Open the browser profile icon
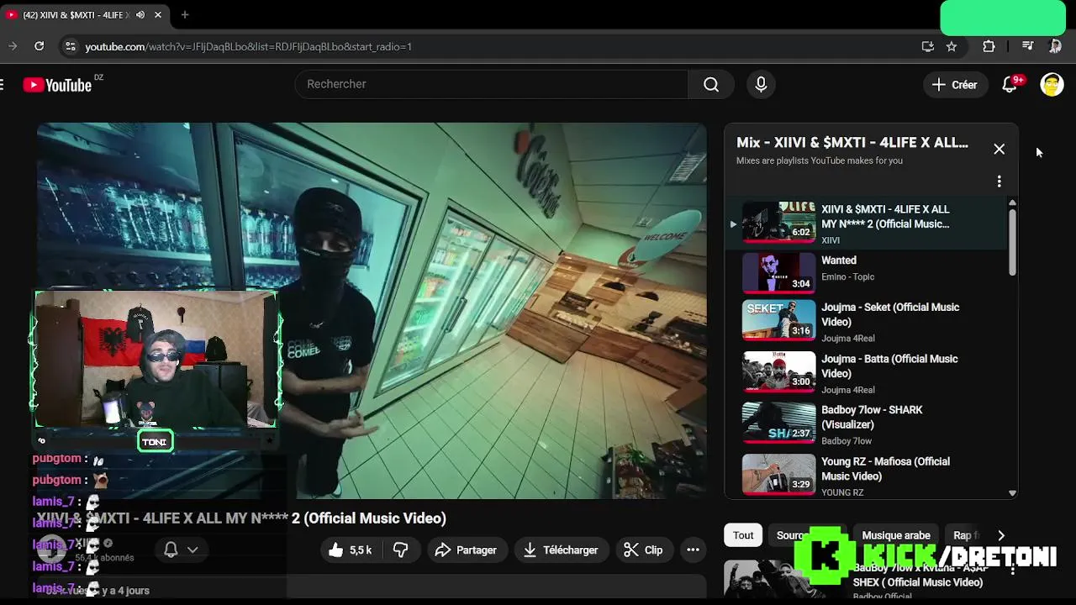The image size is (1076, 605). [1055, 46]
